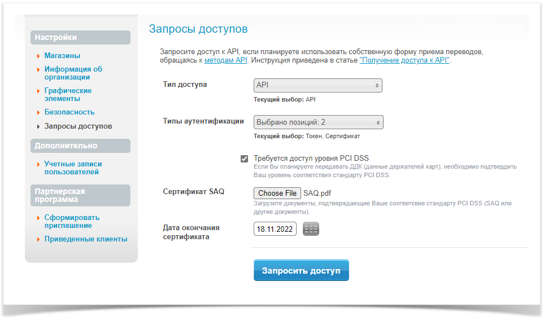Click Сформировать приглашение link

click(72, 222)
